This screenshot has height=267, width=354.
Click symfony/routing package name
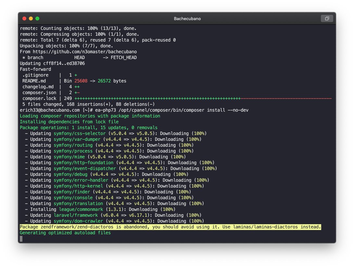pyautogui.click(x=73, y=145)
